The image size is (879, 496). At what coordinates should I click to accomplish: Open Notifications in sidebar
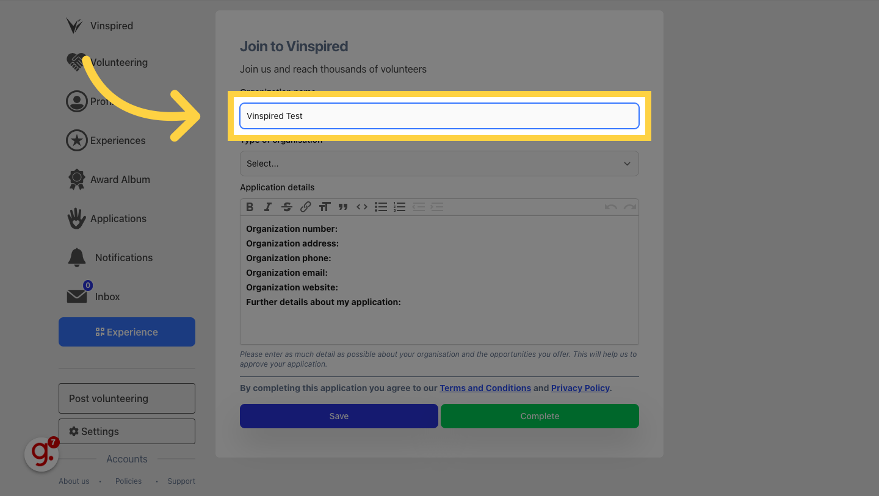tap(124, 257)
